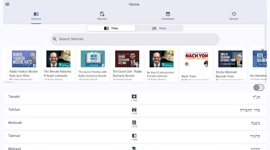Click the Talmud open-book icon

pyautogui.click(x=134, y=135)
